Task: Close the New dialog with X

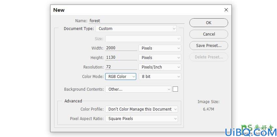Action: (226, 10)
